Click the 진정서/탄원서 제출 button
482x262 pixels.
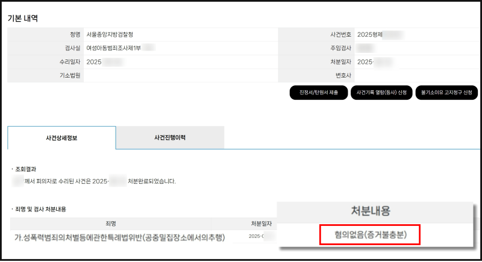pyautogui.click(x=314, y=93)
